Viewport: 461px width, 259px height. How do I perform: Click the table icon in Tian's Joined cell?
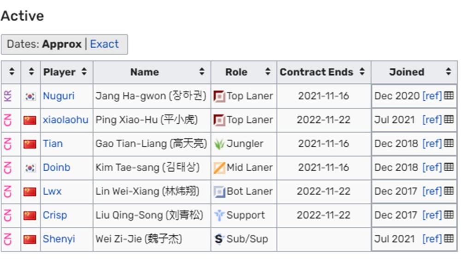[x=449, y=143]
